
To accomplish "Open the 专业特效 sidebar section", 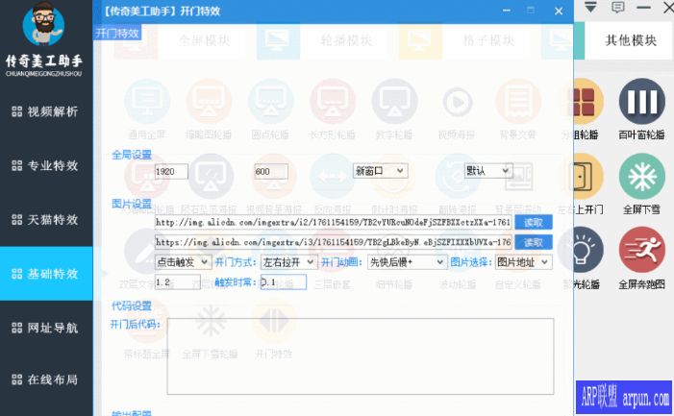I will [x=46, y=165].
